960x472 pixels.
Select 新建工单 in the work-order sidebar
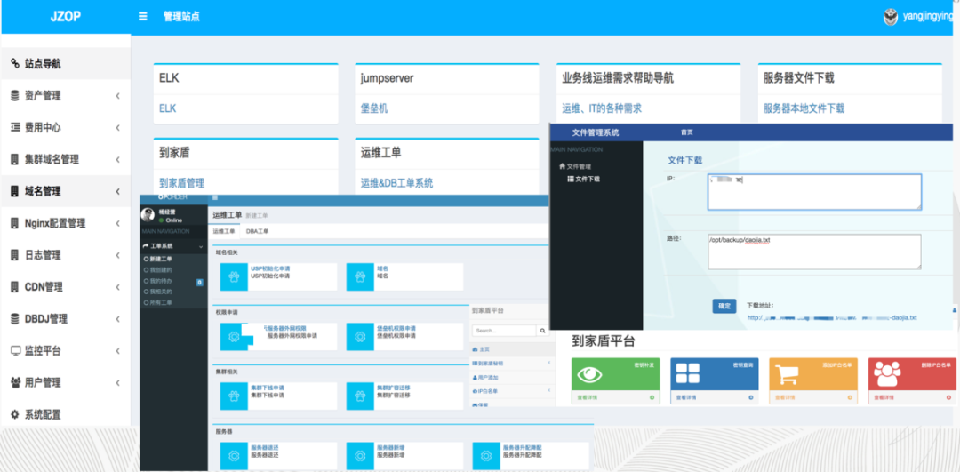160,259
